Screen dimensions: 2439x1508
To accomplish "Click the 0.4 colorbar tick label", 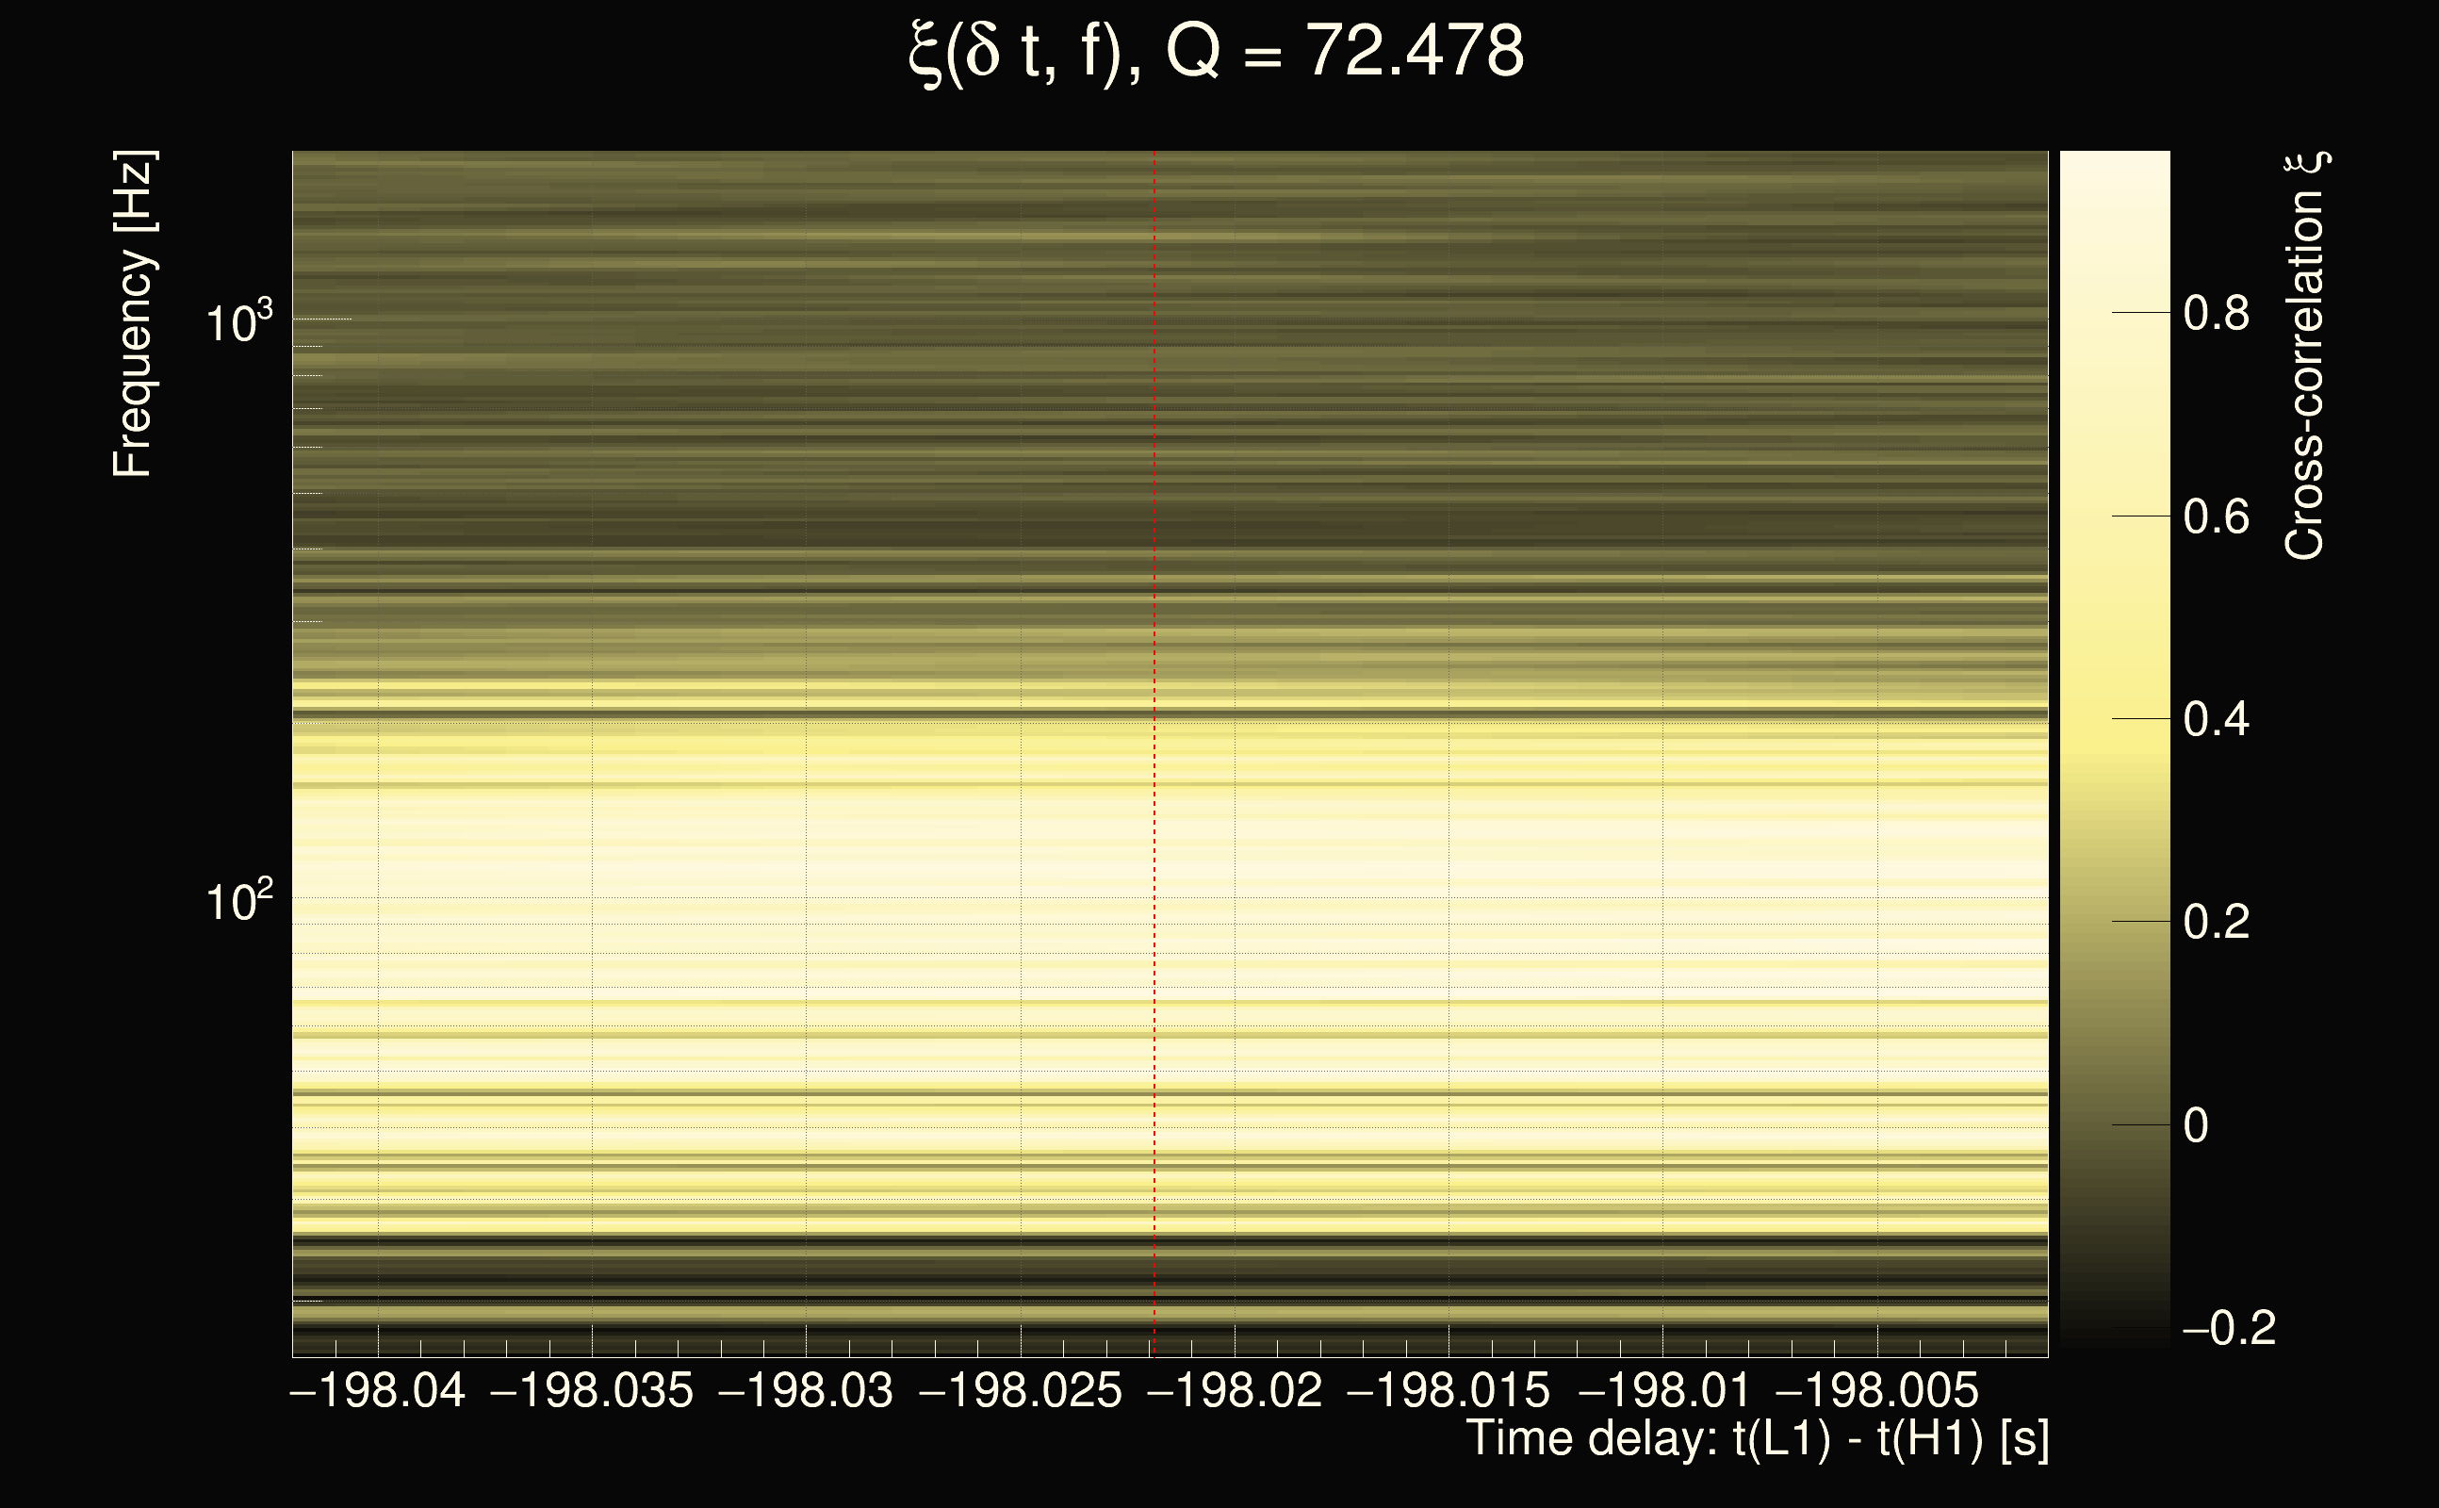I will tap(2216, 719).
